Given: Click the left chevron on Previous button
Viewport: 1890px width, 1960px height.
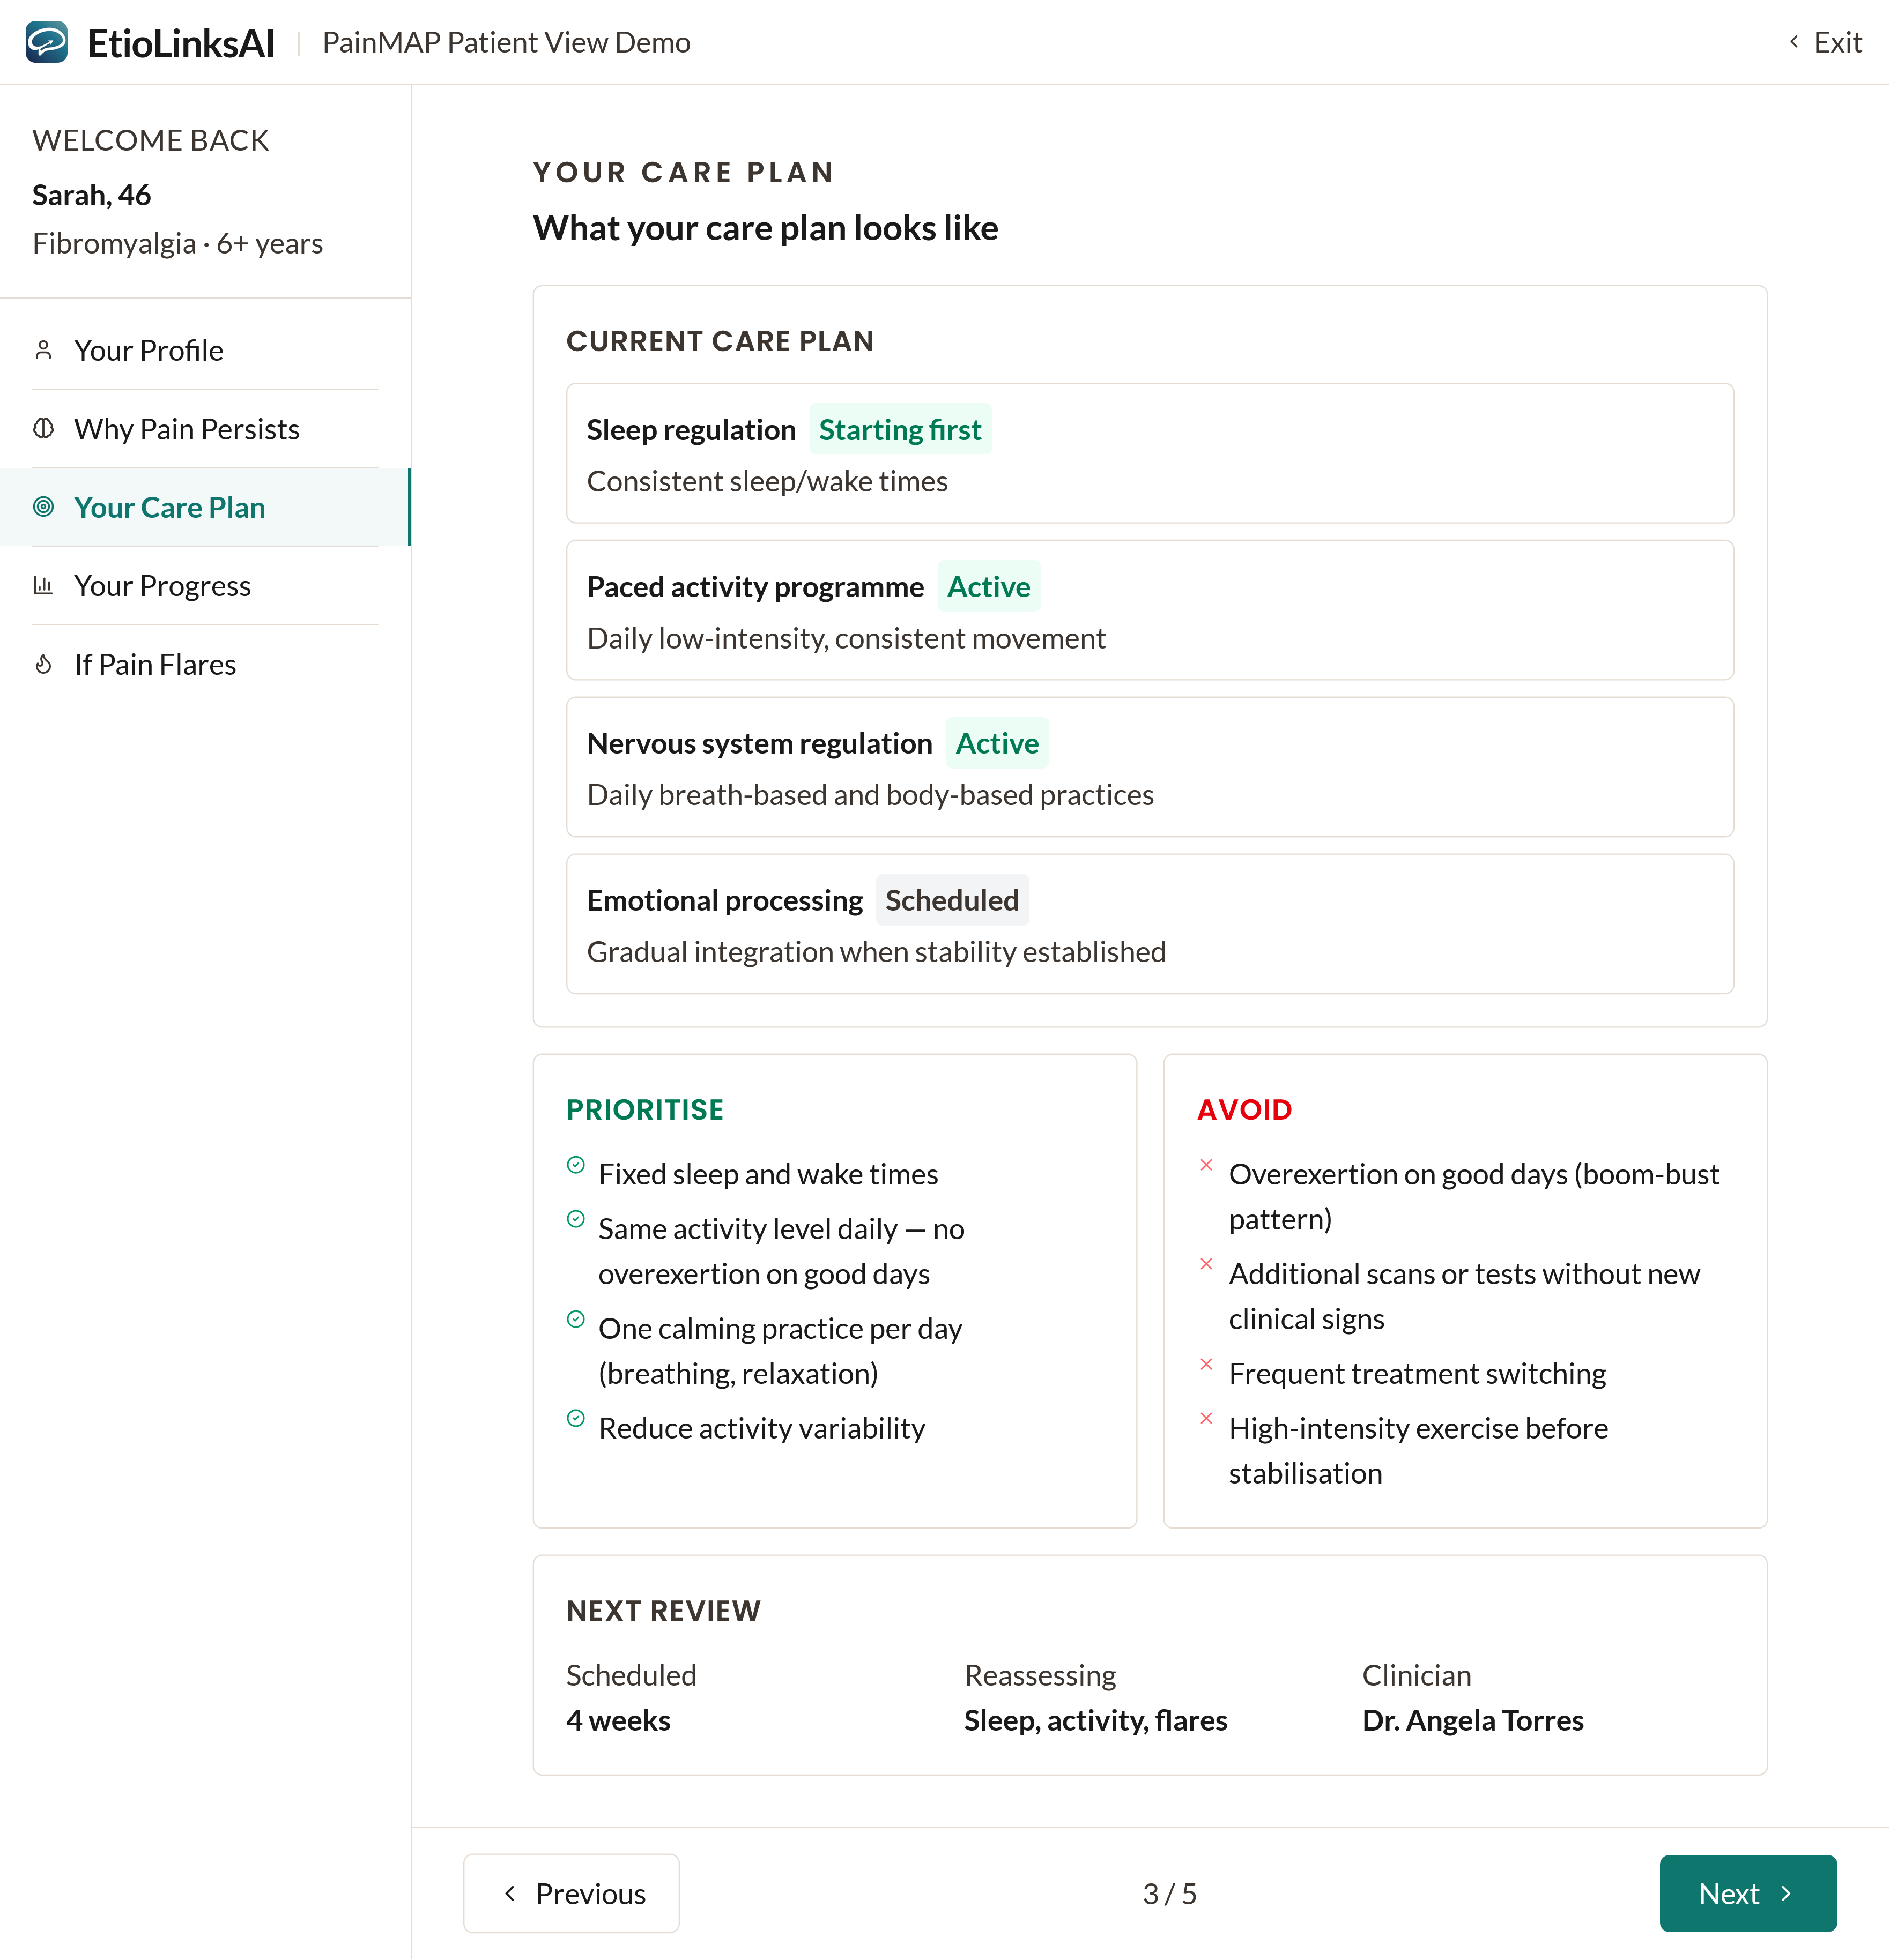Looking at the screenshot, I should click(510, 1893).
